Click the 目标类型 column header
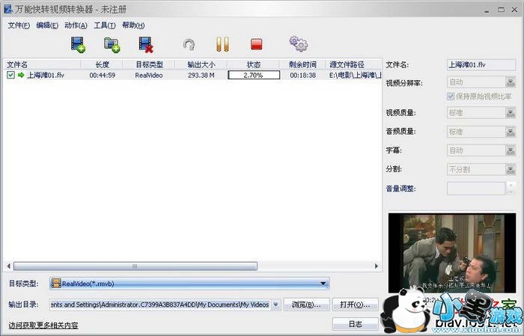Image resolution: width=524 pixels, height=336 pixels. pyautogui.click(x=149, y=64)
